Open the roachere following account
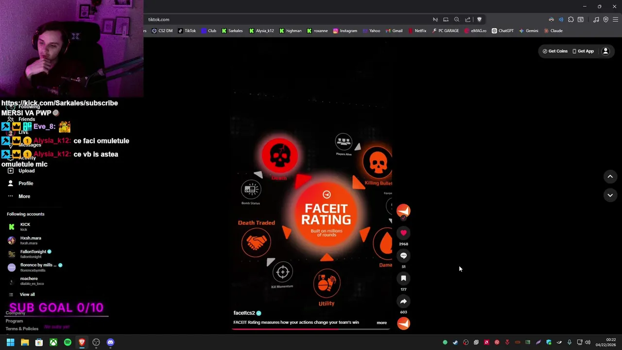622x350 pixels. [26, 281]
